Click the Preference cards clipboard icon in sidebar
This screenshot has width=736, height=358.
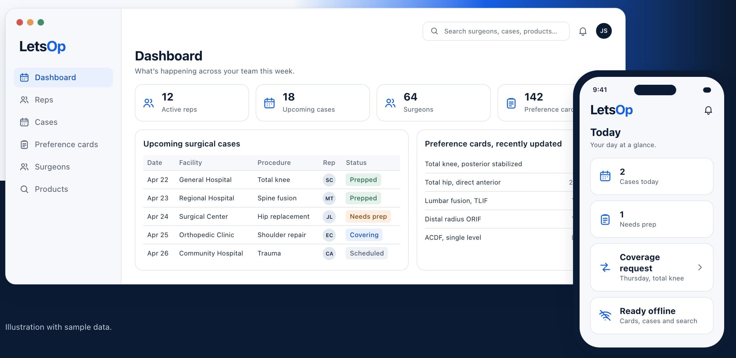pos(24,145)
